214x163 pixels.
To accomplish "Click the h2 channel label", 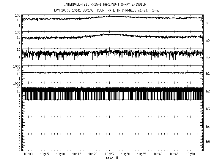I will pos(208,91).
